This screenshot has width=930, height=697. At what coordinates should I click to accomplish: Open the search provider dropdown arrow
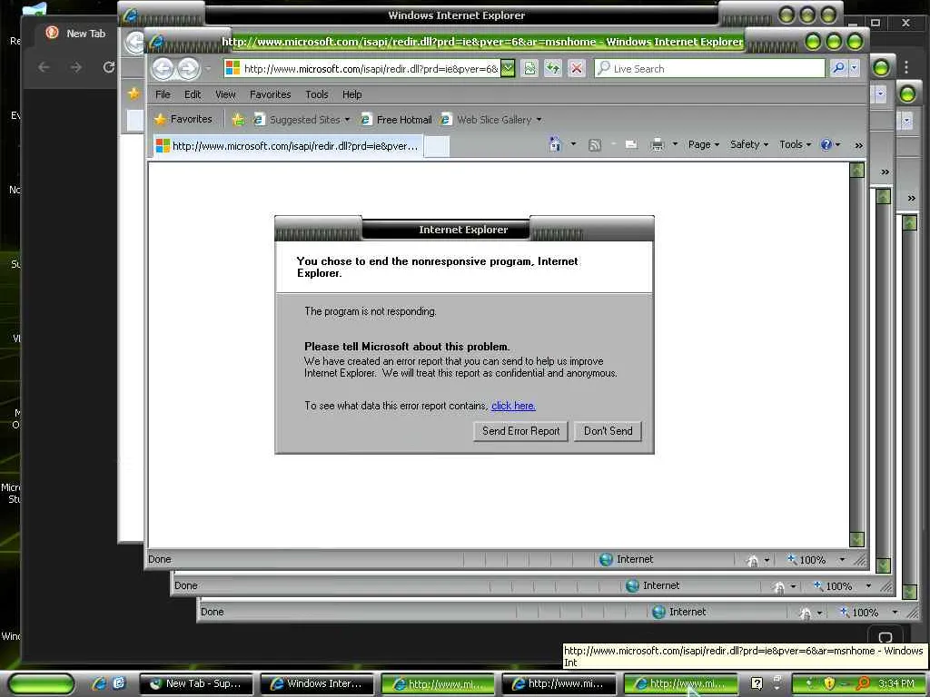coord(854,69)
